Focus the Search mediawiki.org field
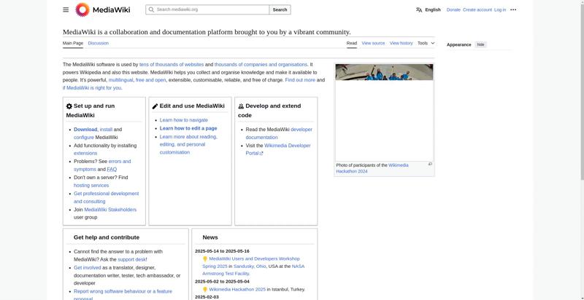The width and height of the screenshot is (584, 300). click(207, 9)
